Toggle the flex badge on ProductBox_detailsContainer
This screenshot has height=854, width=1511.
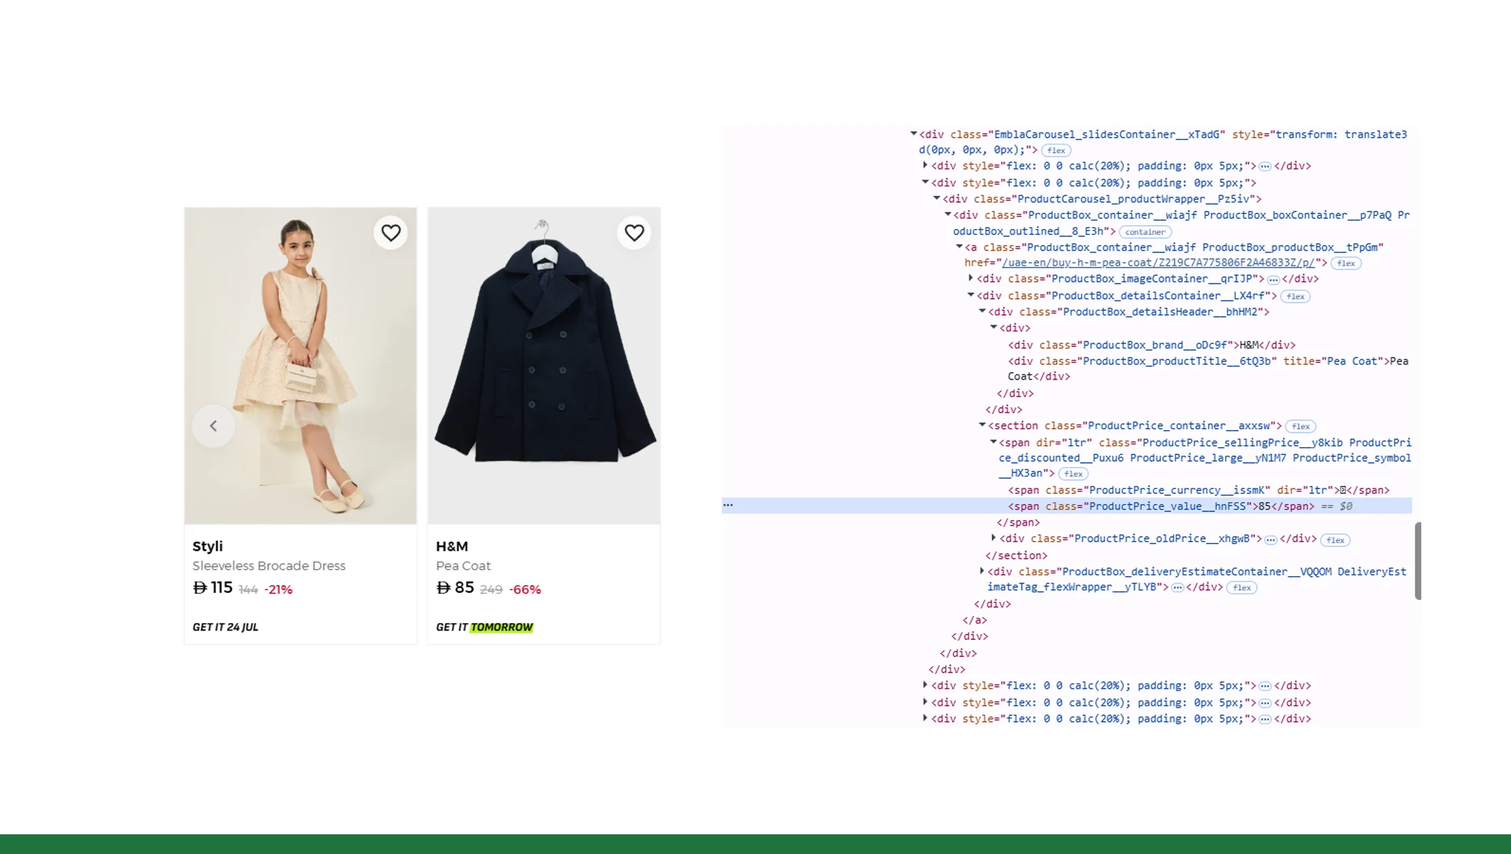(x=1295, y=296)
